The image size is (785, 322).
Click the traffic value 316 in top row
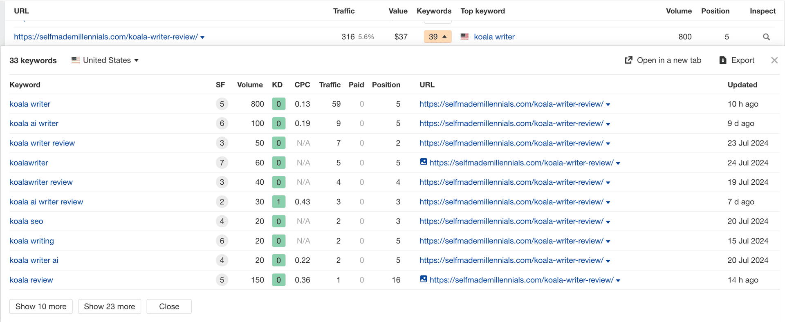coord(348,37)
